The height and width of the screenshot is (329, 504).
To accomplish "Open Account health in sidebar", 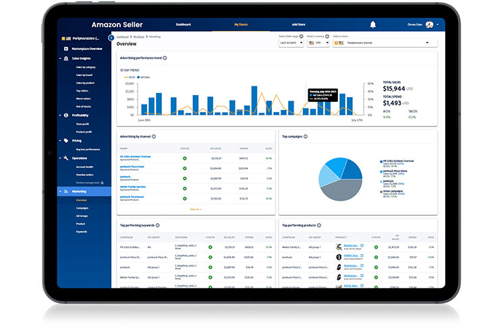I will tap(84, 167).
